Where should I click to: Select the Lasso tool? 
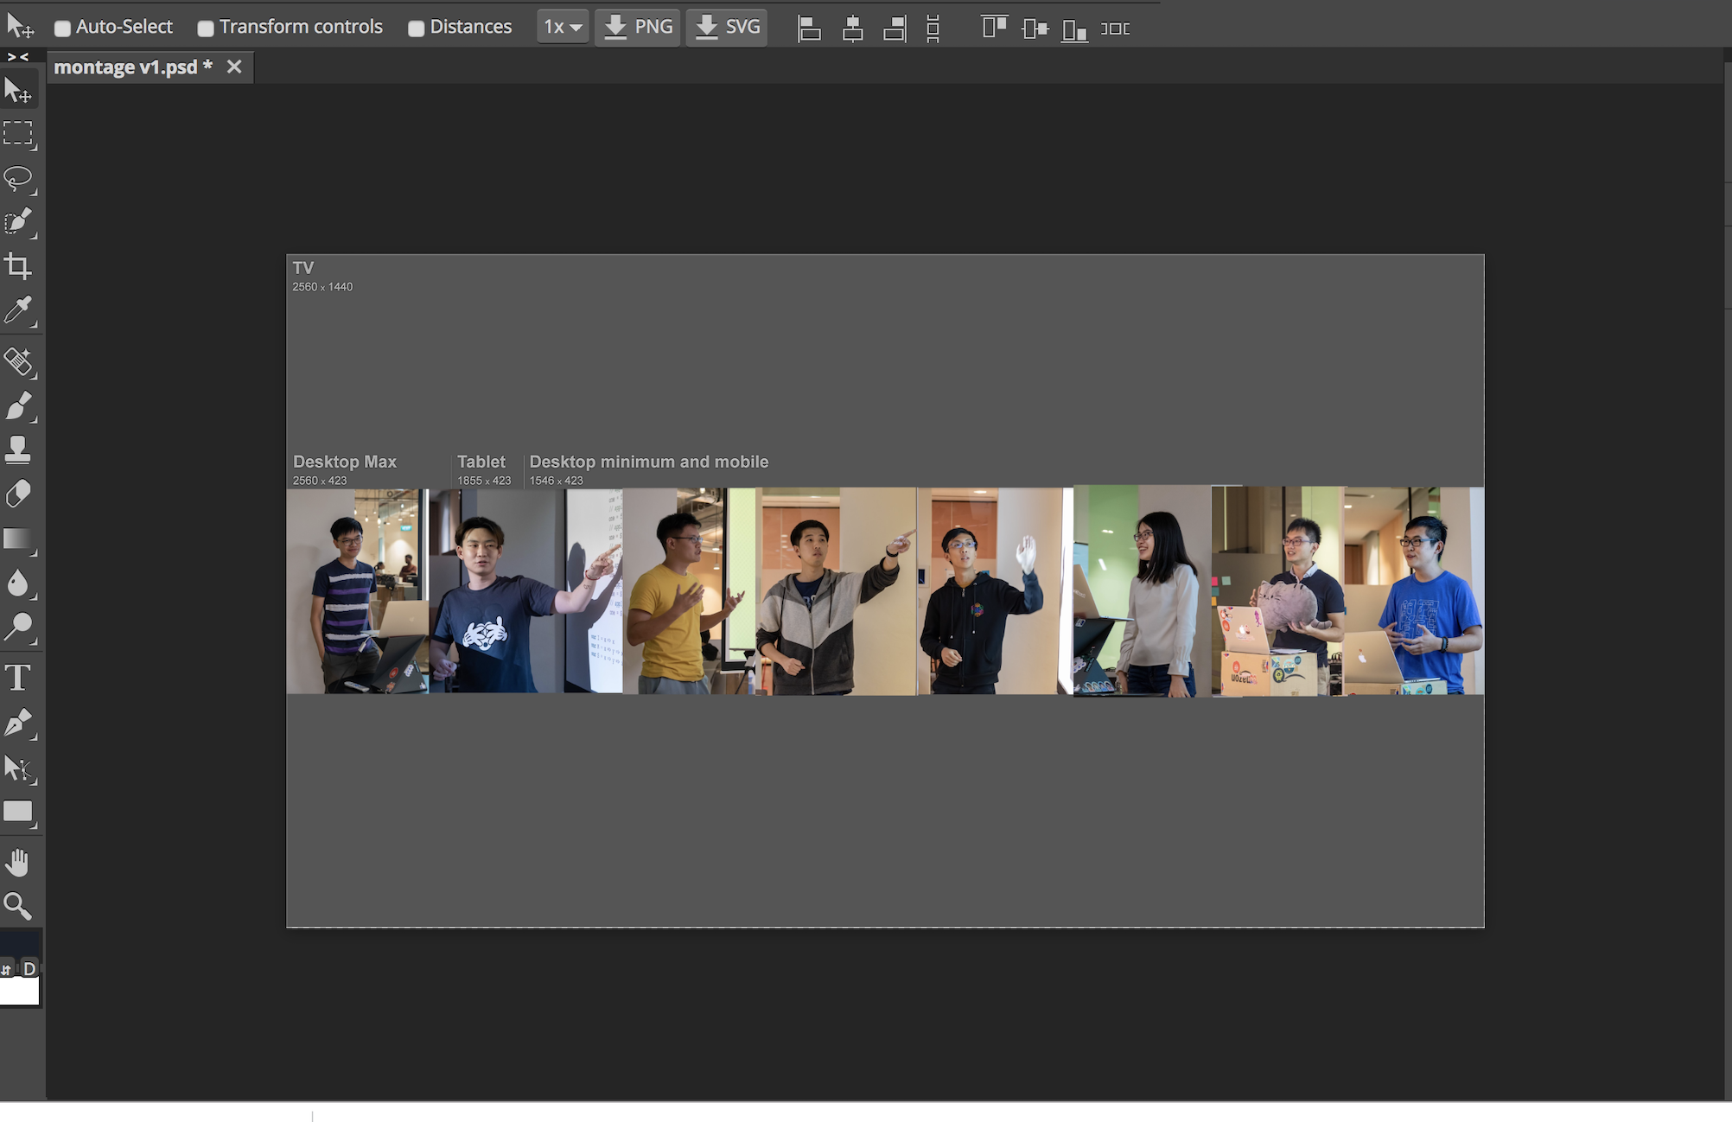pos(18,178)
